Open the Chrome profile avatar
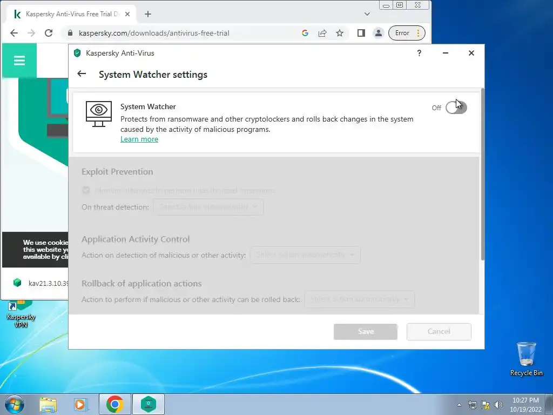This screenshot has width=553, height=415. pyautogui.click(x=379, y=33)
